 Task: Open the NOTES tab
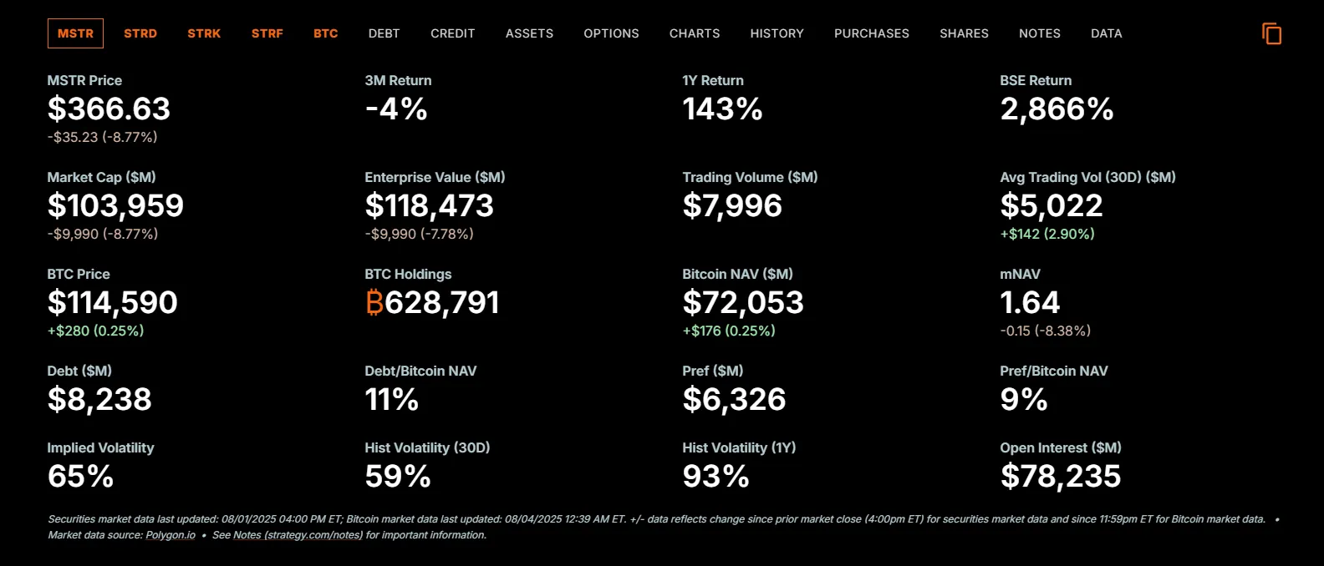pos(1039,33)
